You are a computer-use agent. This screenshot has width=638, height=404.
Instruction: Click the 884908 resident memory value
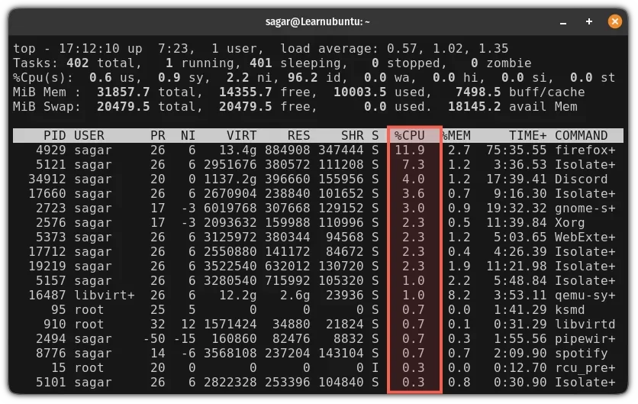pyautogui.click(x=287, y=150)
